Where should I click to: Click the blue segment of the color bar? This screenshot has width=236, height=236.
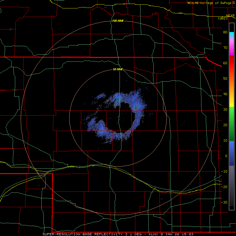coord(232,153)
